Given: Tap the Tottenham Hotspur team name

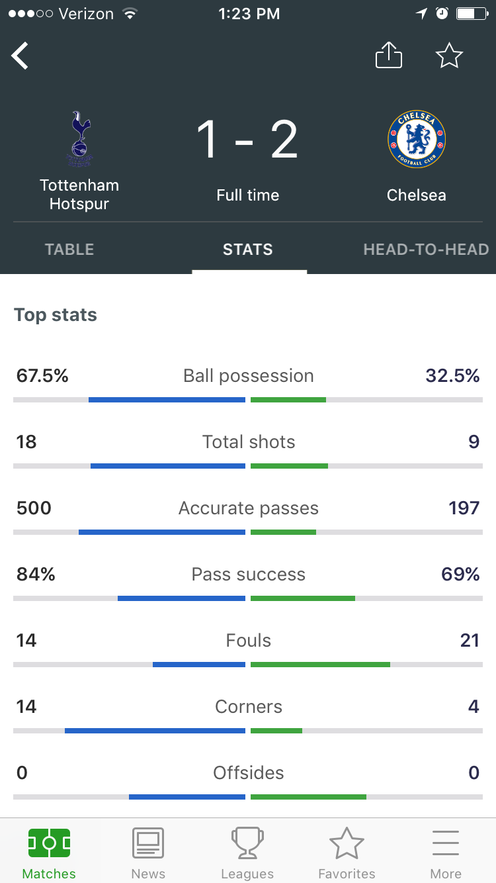Looking at the screenshot, I should [x=79, y=195].
